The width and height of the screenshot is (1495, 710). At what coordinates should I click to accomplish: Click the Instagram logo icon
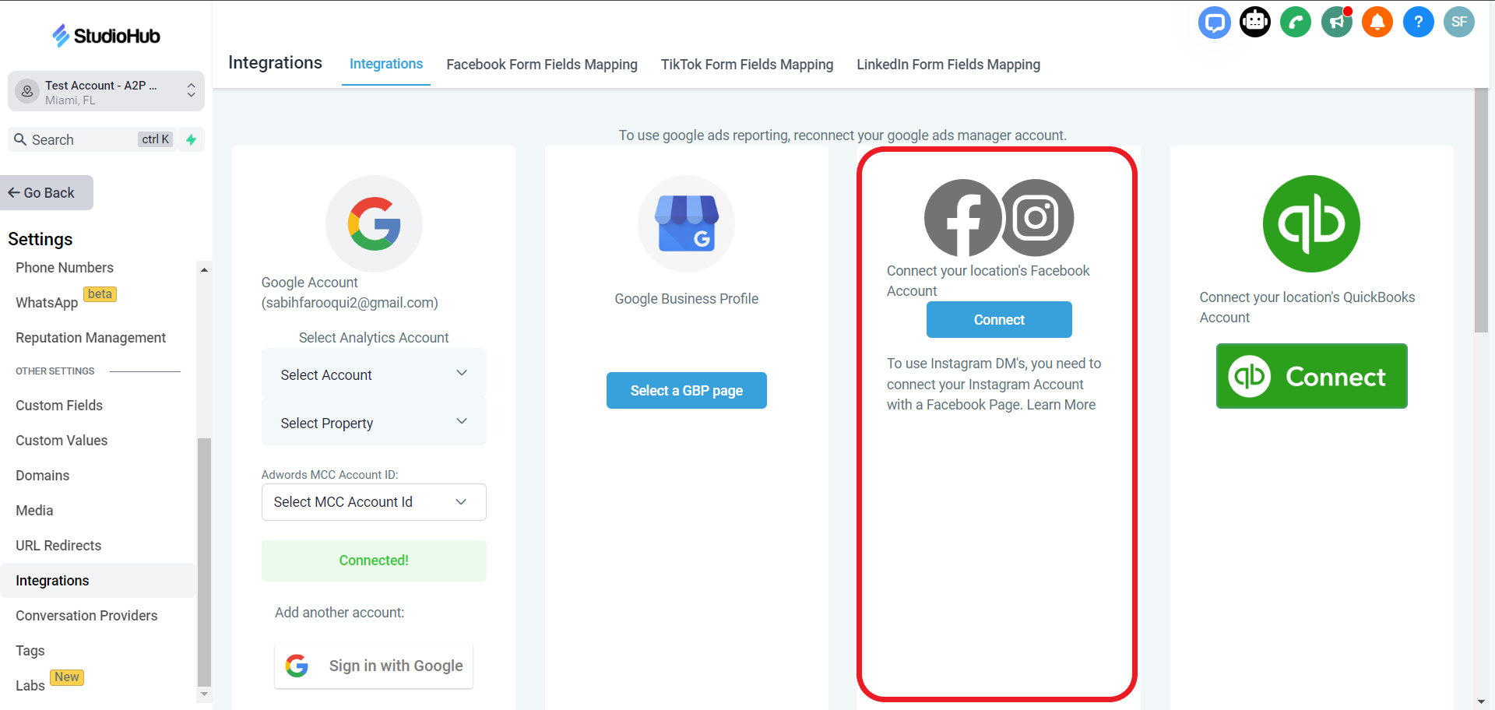1036,218
